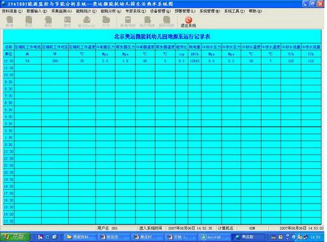Open the 能耗分析 menu
The width and height of the screenshot is (327, 242).
(111, 11)
